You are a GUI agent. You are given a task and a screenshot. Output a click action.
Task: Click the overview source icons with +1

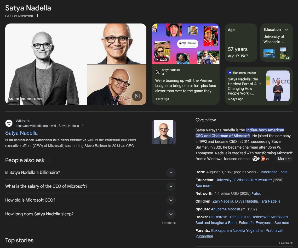pyautogui.click(x=261, y=159)
